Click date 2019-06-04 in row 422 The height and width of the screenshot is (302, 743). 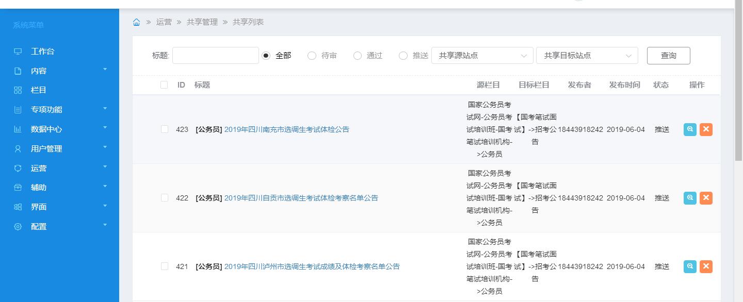pos(626,198)
